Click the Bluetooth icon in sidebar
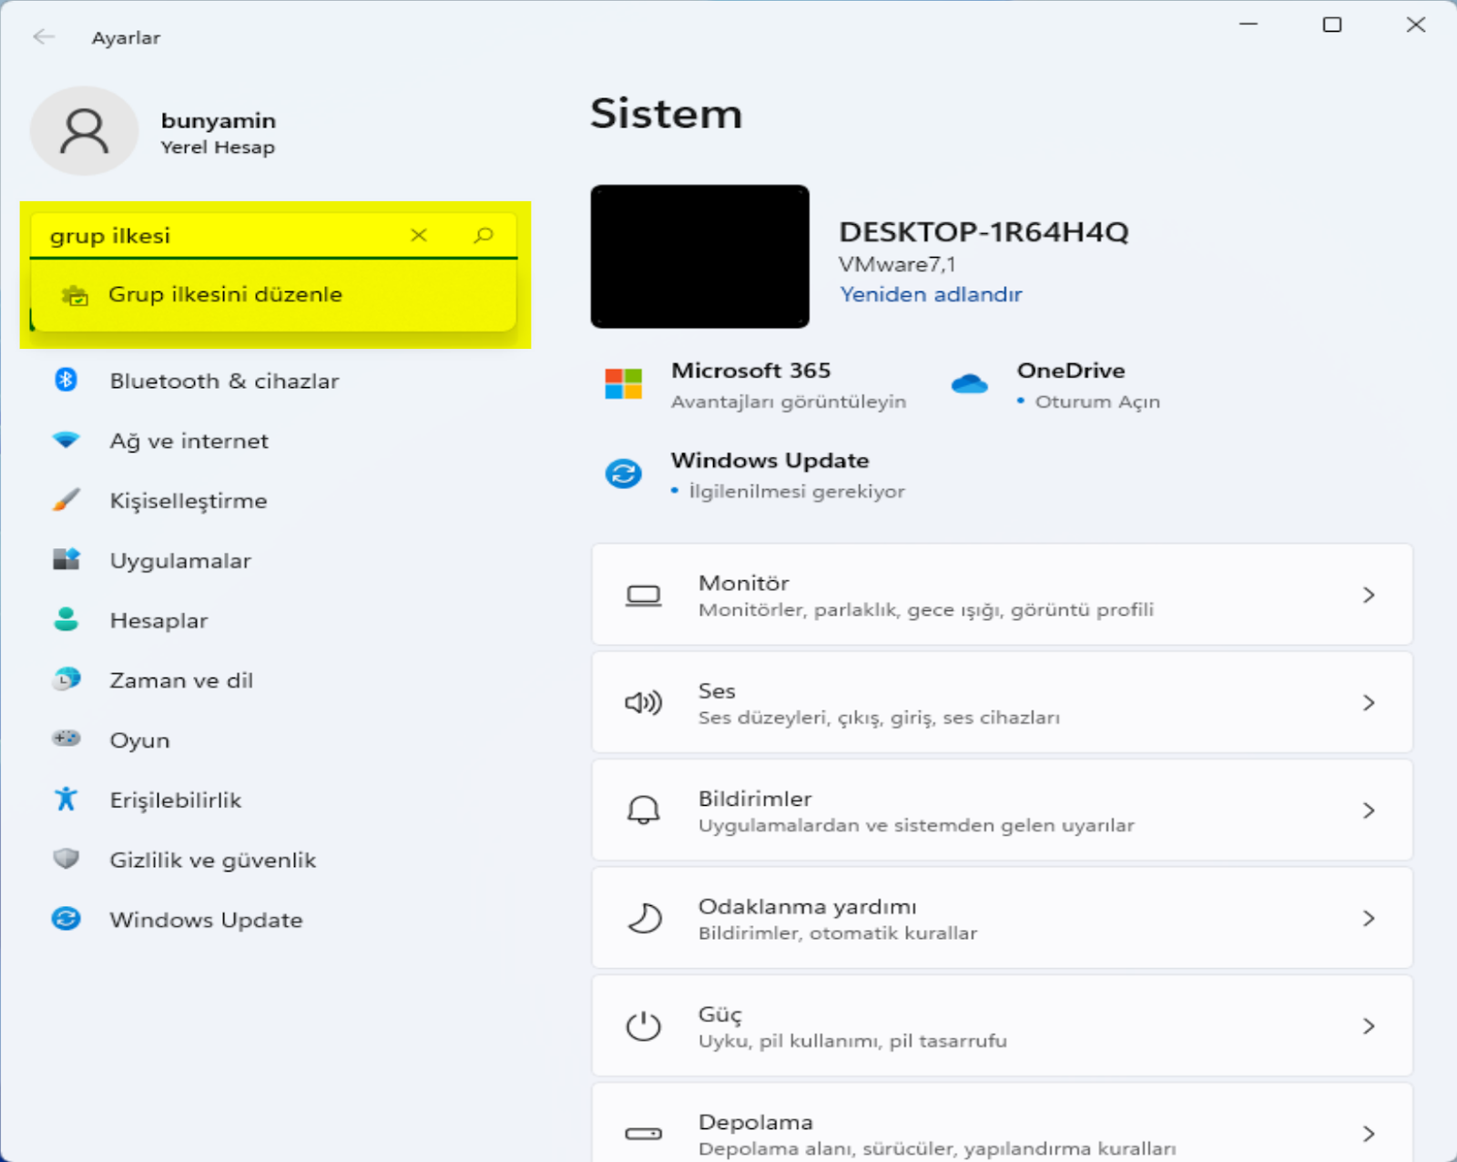 pos(66,380)
